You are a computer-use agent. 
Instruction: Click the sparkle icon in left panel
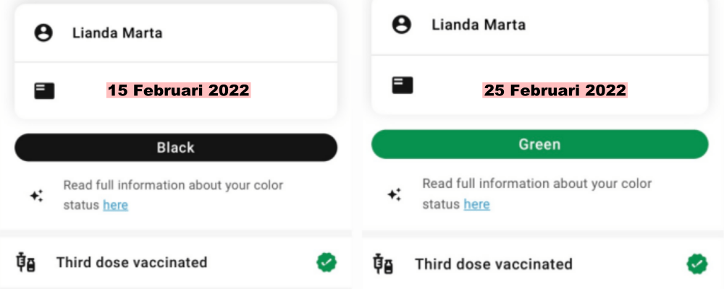pyautogui.click(x=36, y=196)
